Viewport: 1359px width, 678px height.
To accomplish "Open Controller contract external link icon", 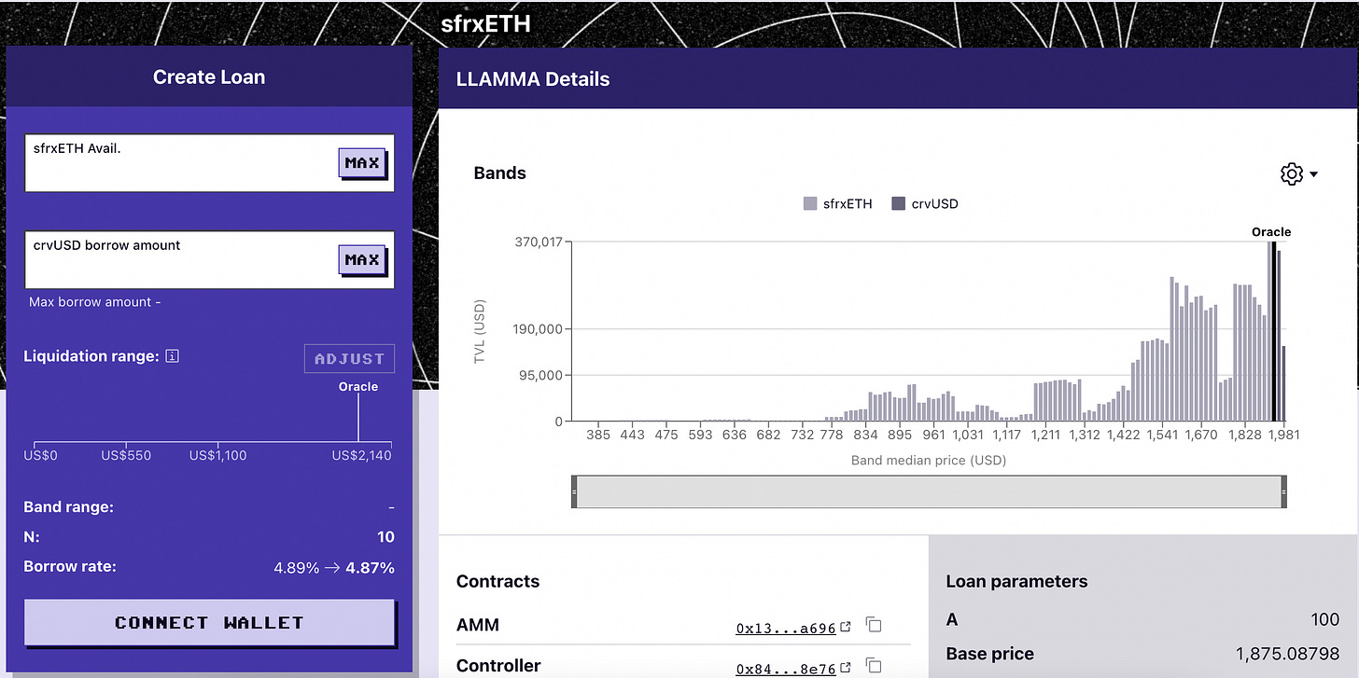I will pos(846,667).
